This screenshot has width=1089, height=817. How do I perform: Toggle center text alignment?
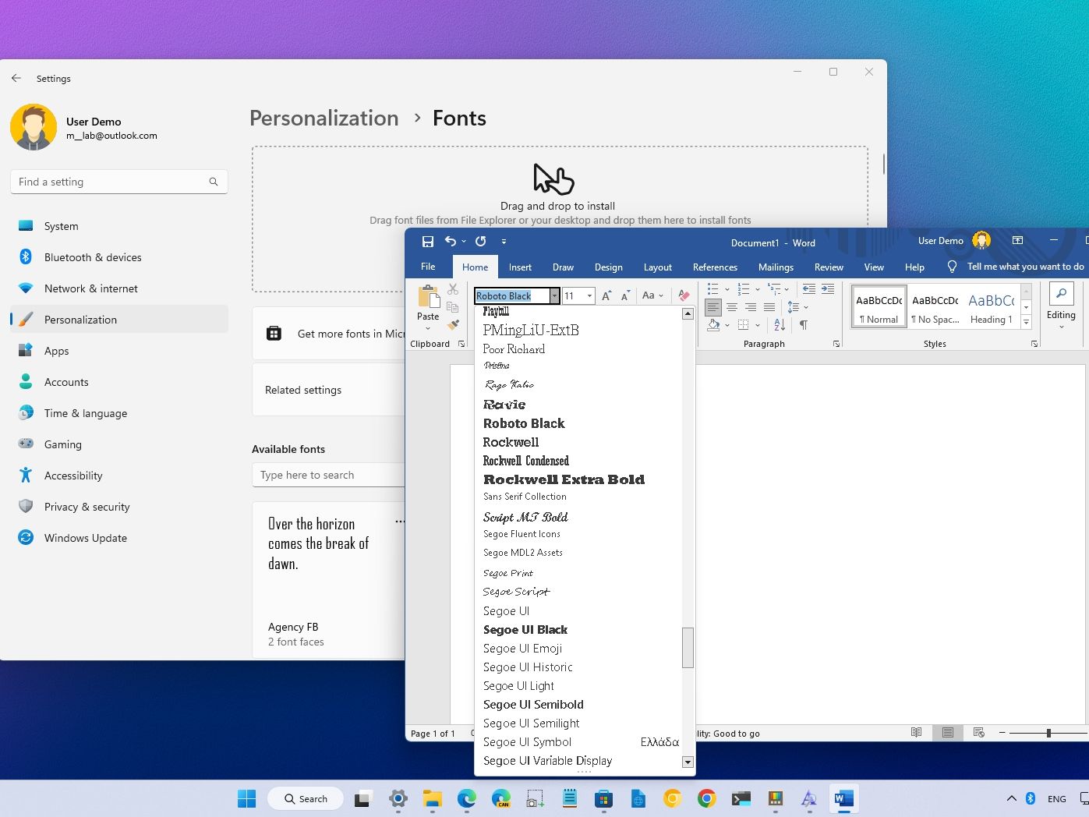click(x=732, y=307)
